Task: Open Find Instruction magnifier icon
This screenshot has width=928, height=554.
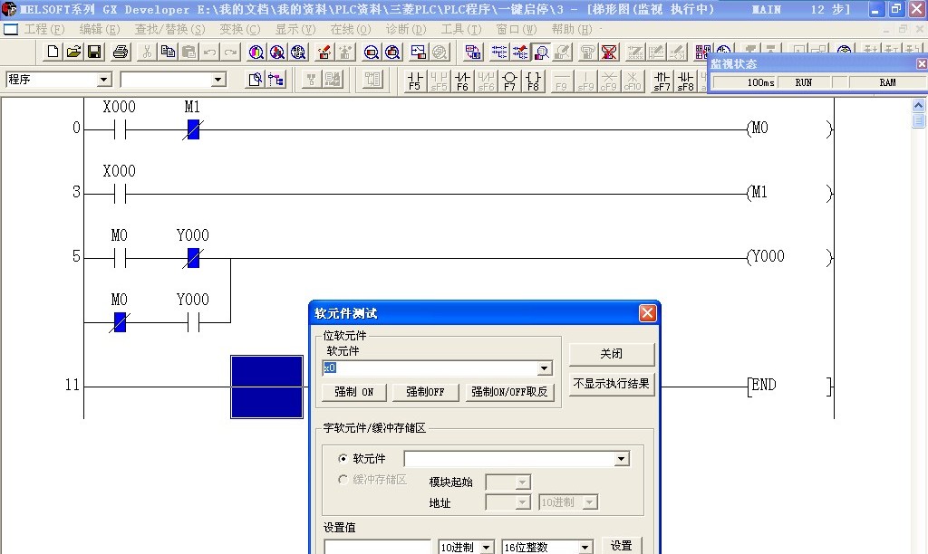Action: [x=277, y=52]
